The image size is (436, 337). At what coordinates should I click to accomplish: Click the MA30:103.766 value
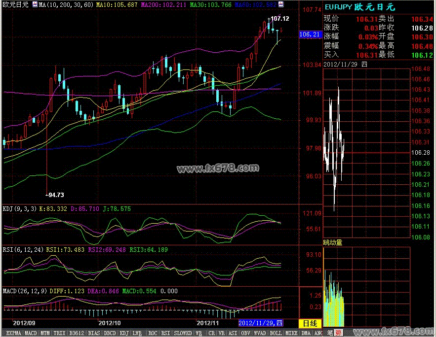point(210,5)
